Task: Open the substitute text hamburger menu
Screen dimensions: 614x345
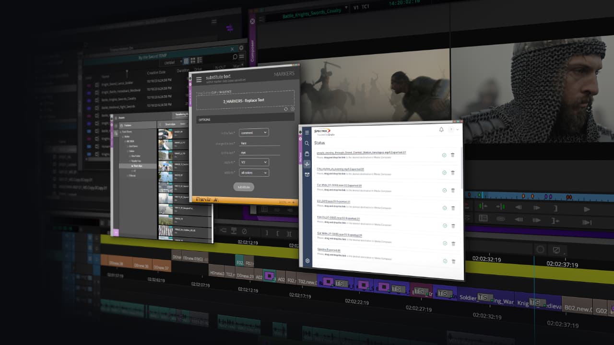Action: [199, 80]
